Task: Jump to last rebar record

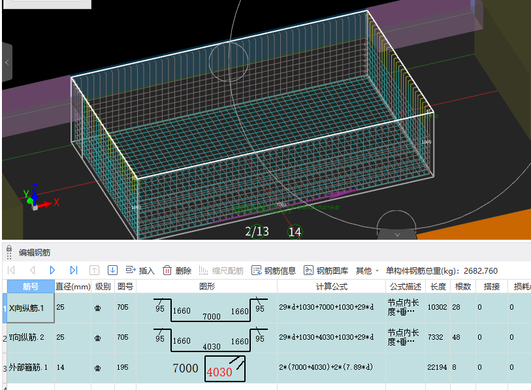Action: pos(74,270)
